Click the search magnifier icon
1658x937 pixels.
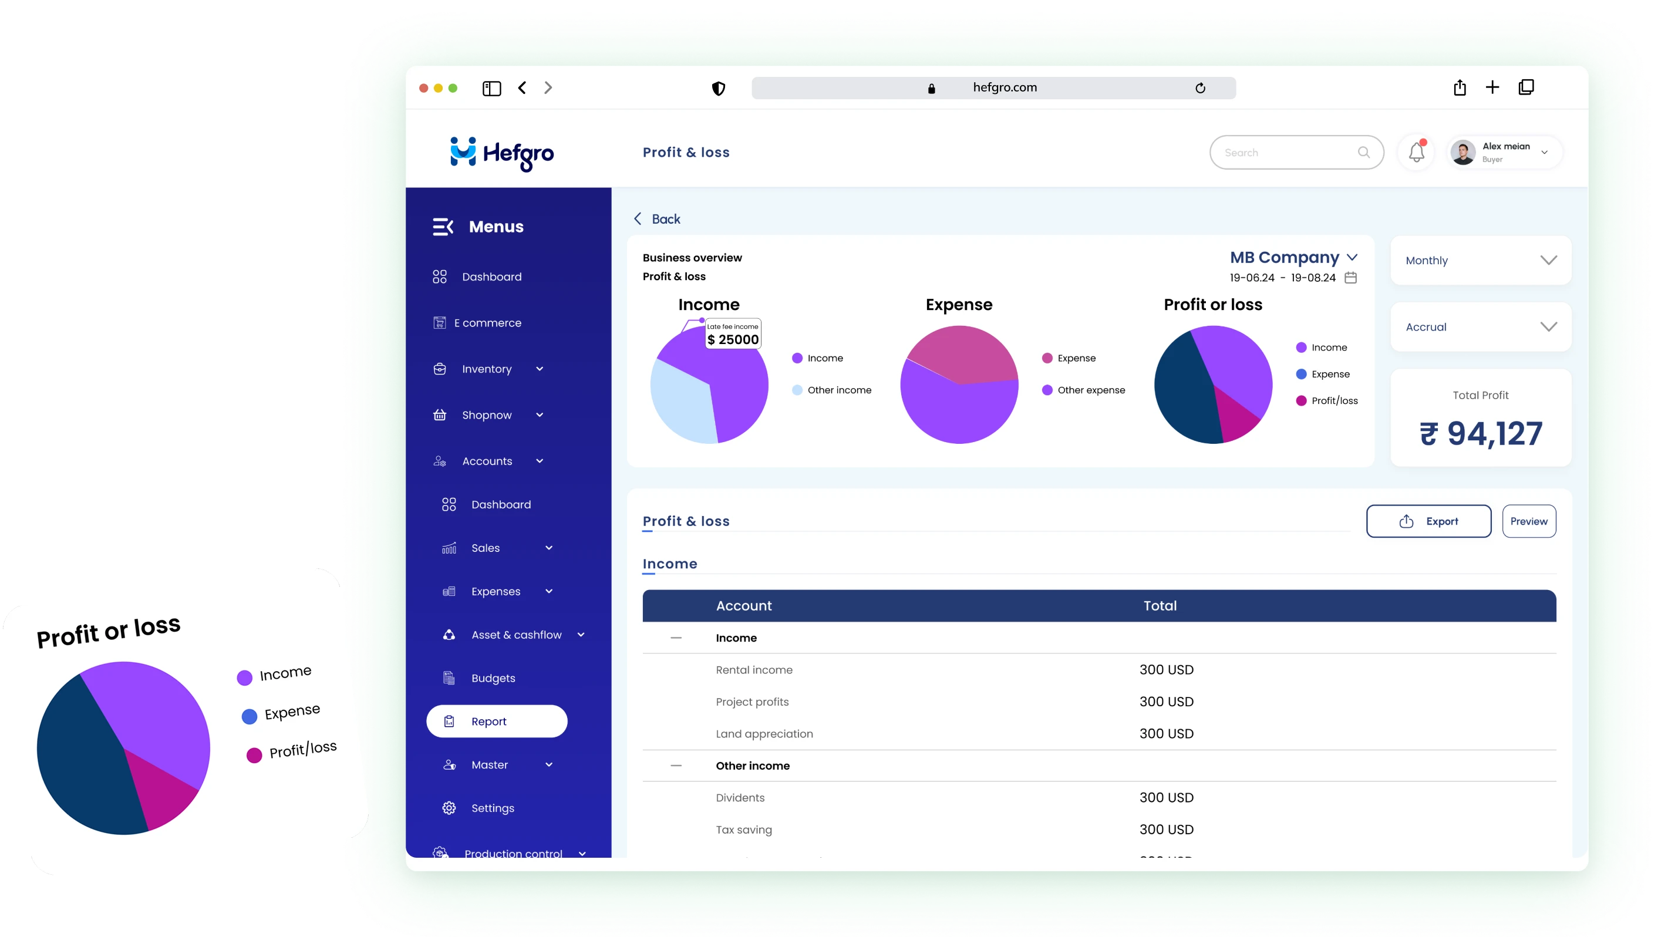pyautogui.click(x=1363, y=153)
